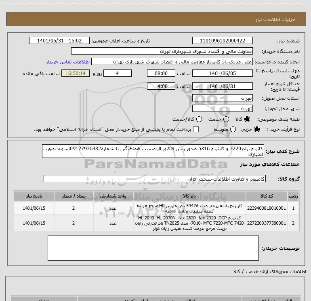Image resolution: width=311 pixels, height=301 pixels.
Task: Click the quantity 2 in row 1
Action: (x=74, y=208)
